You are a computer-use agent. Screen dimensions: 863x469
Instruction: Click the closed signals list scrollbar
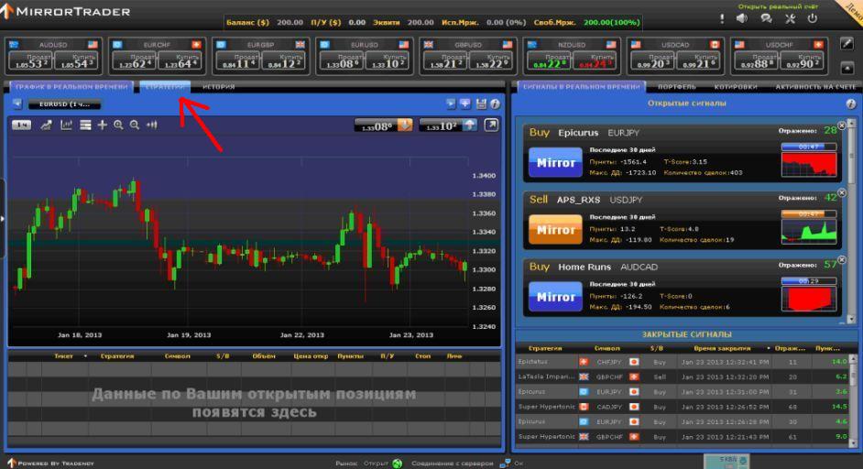[854, 401]
